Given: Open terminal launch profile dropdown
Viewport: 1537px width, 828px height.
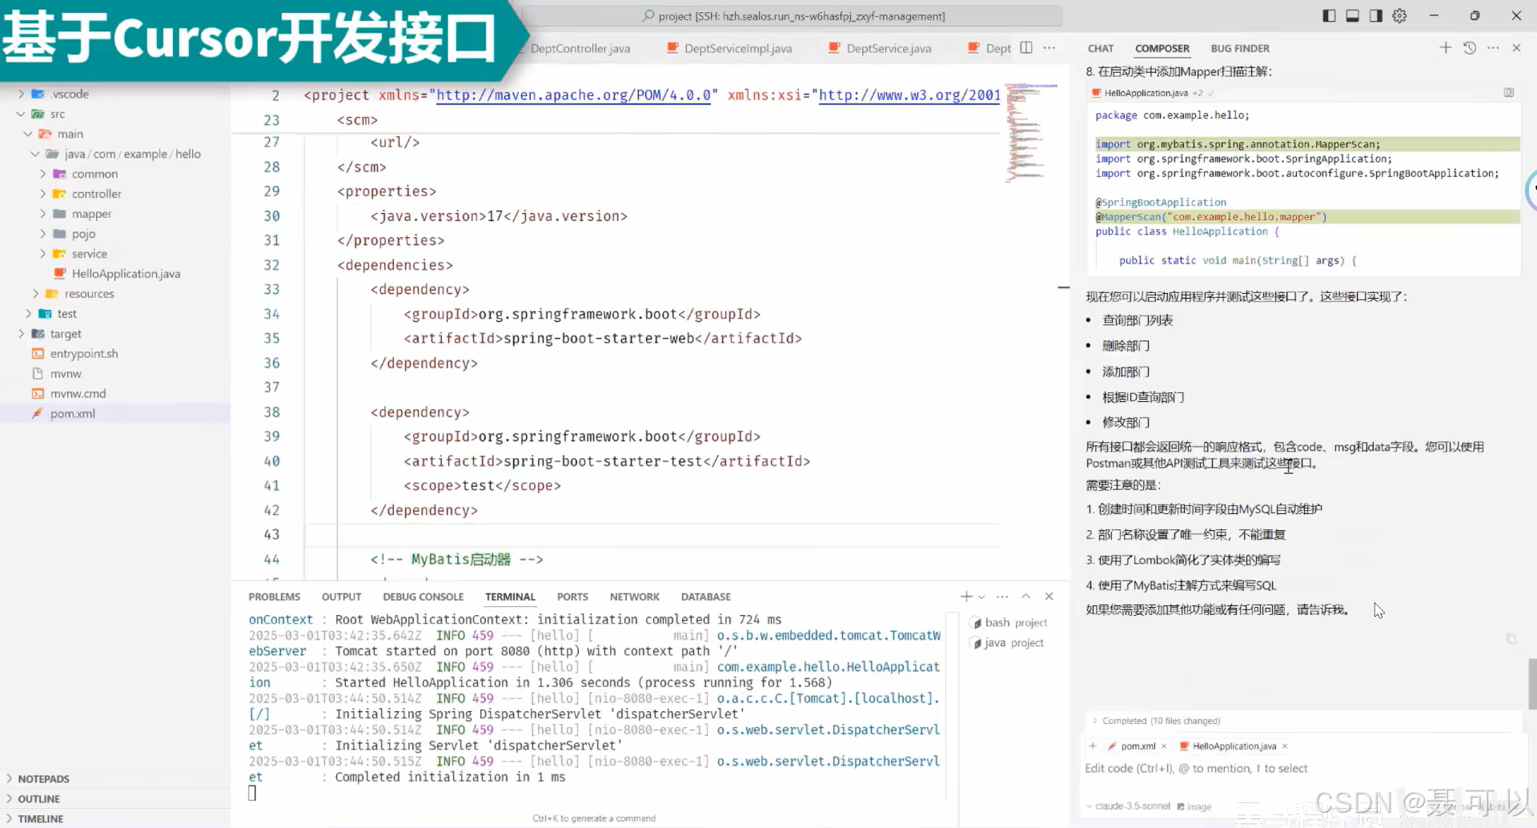Looking at the screenshot, I should pyautogui.click(x=981, y=597).
